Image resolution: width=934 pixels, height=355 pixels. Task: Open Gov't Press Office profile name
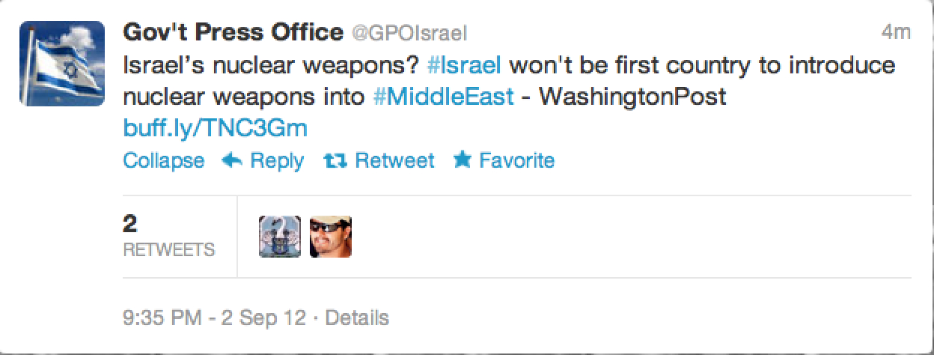[233, 32]
